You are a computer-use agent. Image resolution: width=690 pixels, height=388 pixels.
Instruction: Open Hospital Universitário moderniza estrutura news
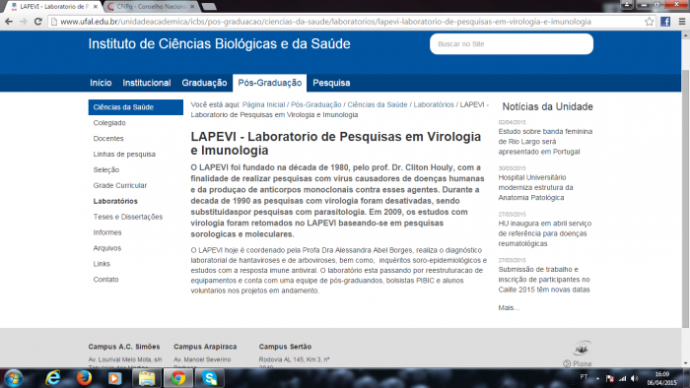[535, 188]
